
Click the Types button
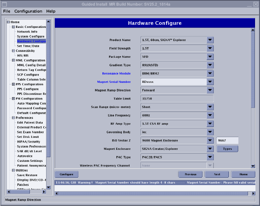(227, 149)
